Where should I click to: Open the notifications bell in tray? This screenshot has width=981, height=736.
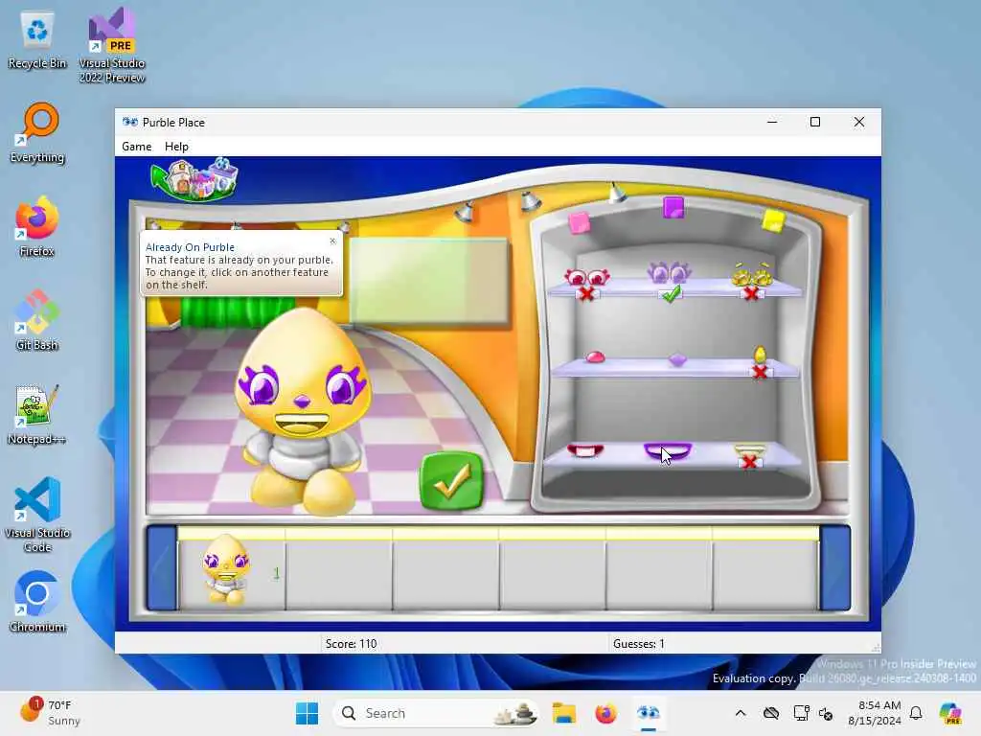916,713
